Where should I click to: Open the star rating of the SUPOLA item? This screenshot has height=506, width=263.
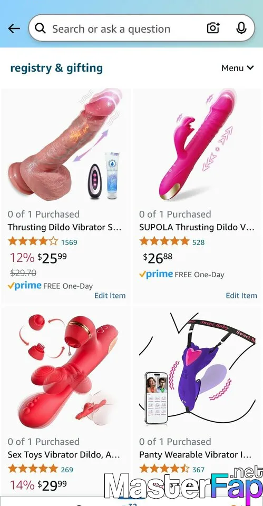(x=164, y=241)
